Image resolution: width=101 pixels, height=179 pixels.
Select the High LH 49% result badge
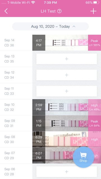coord(95,107)
